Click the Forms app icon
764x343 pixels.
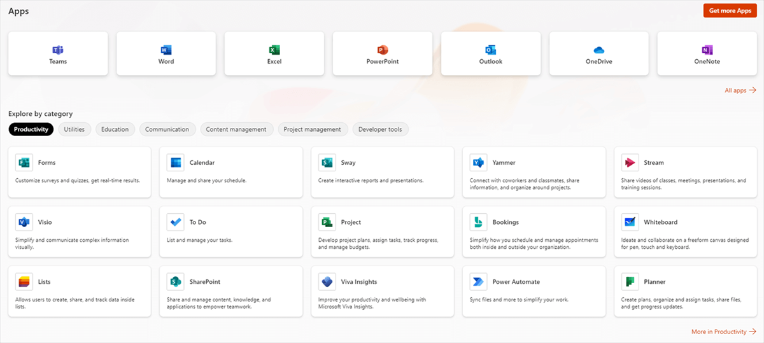click(x=24, y=163)
